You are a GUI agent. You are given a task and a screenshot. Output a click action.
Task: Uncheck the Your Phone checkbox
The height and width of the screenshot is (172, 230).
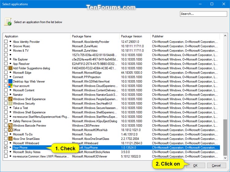[x=6, y=147]
